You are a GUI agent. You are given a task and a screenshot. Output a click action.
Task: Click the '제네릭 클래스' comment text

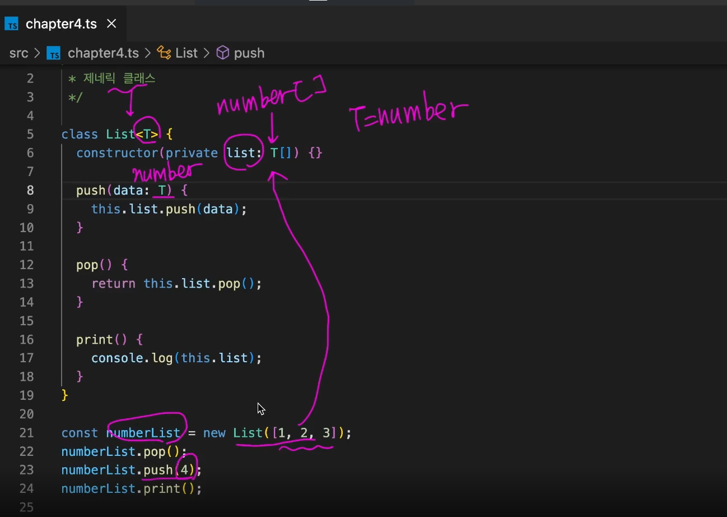pyautogui.click(x=119, y=79)
